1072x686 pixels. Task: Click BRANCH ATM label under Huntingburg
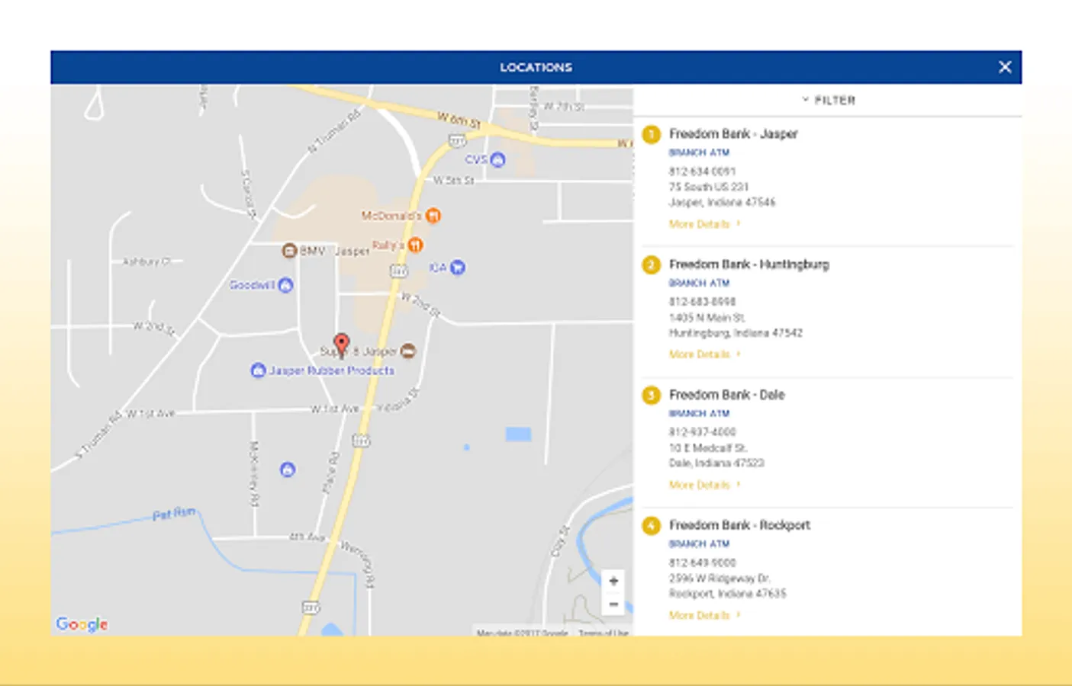pos(699,283)
